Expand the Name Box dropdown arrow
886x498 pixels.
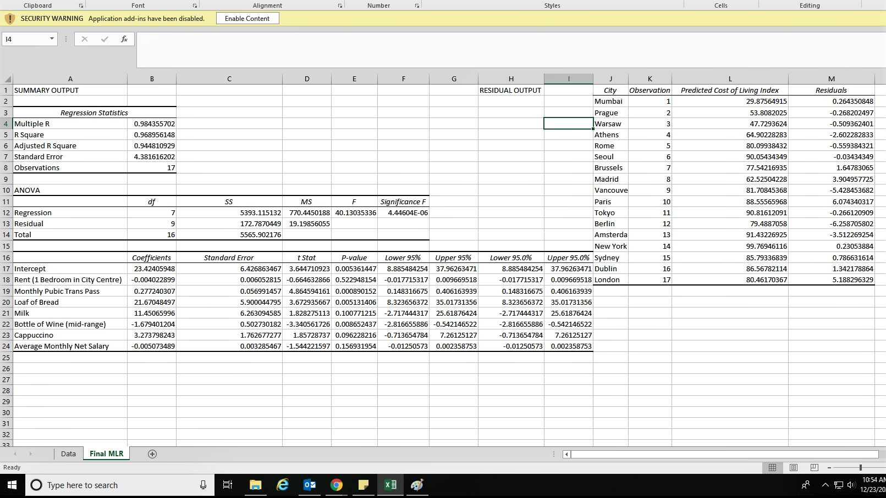click(x=52, y=39)
